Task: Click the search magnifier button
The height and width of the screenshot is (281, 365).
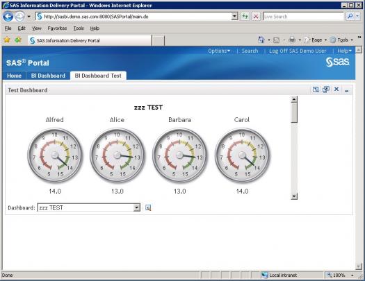Action: point(350,16)
